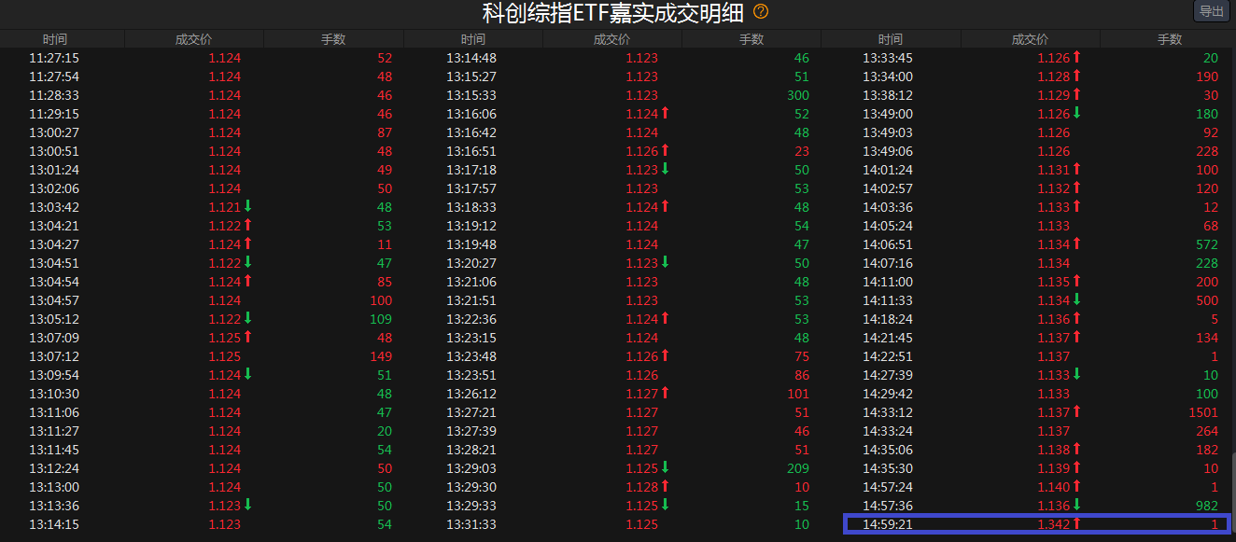The image size is (1236, 542).
Task: Select the 11:29:15 time cell
Action: [54, 114]
